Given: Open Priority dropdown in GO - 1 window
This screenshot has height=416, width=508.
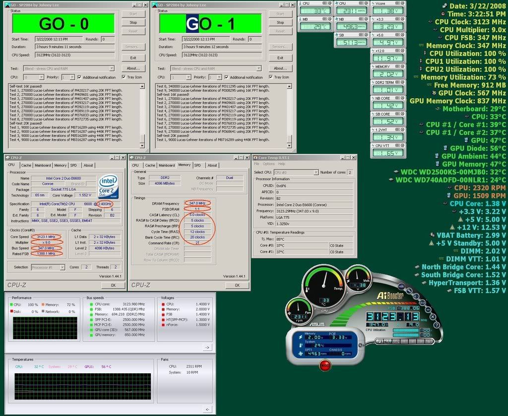Looking at the screenshot, I should coord(219,77).
